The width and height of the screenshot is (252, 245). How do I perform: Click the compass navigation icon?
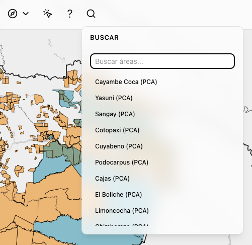(x=13, y=14)
